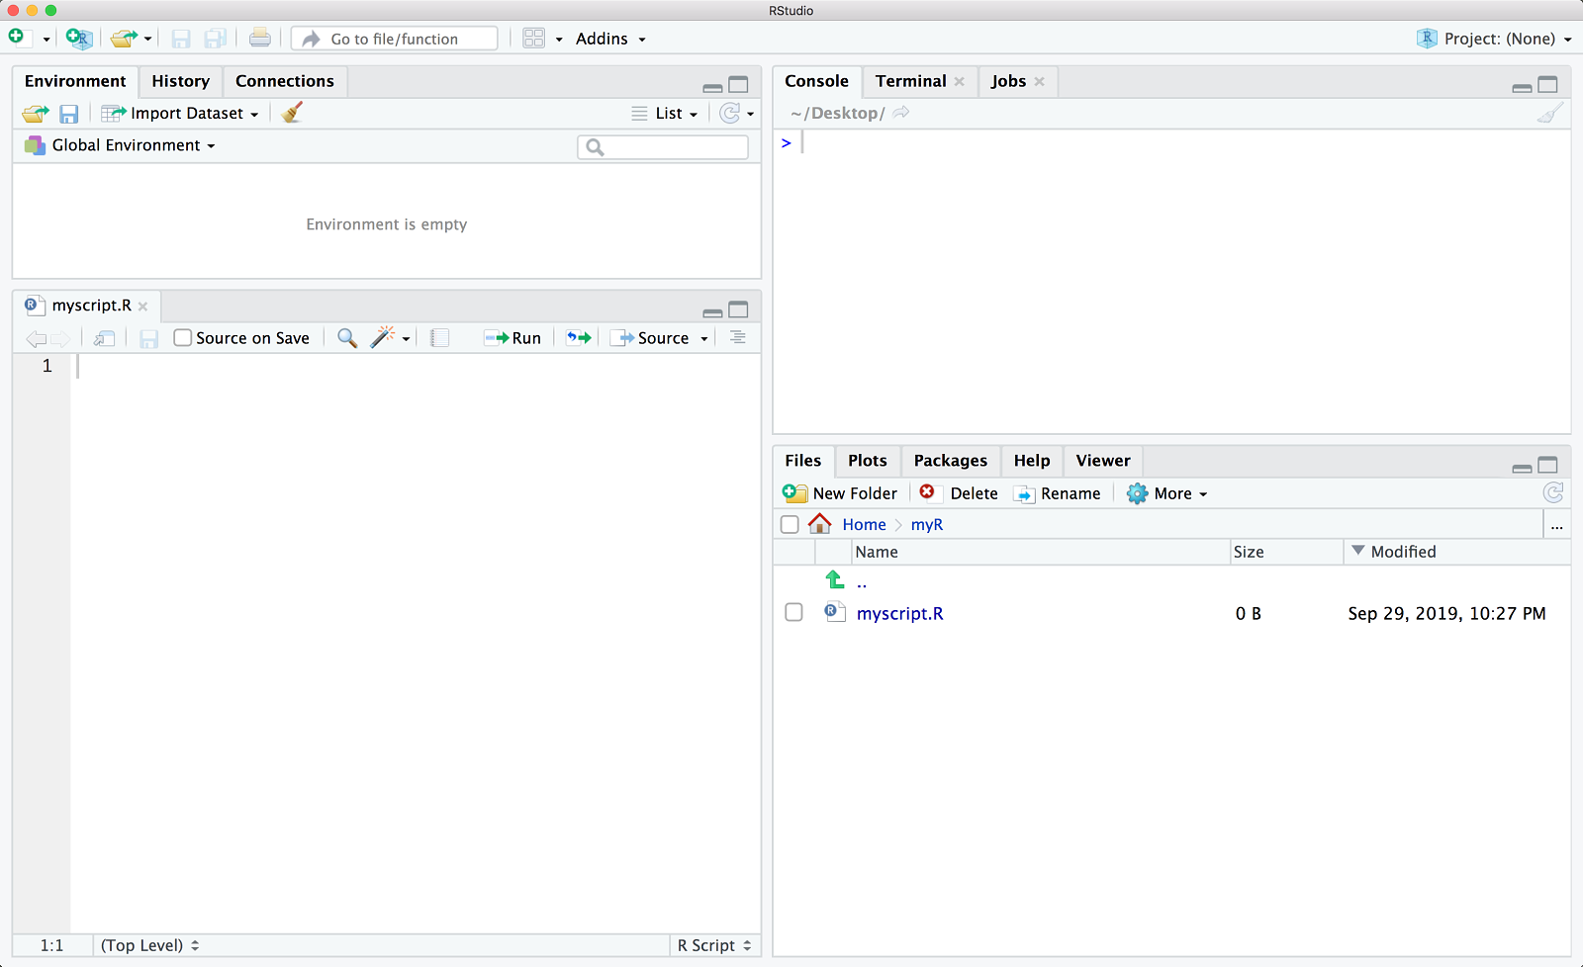Click the re-run previous code icon
The image size is (1583, 967).
pyautogui.click(x=579, y=338)
